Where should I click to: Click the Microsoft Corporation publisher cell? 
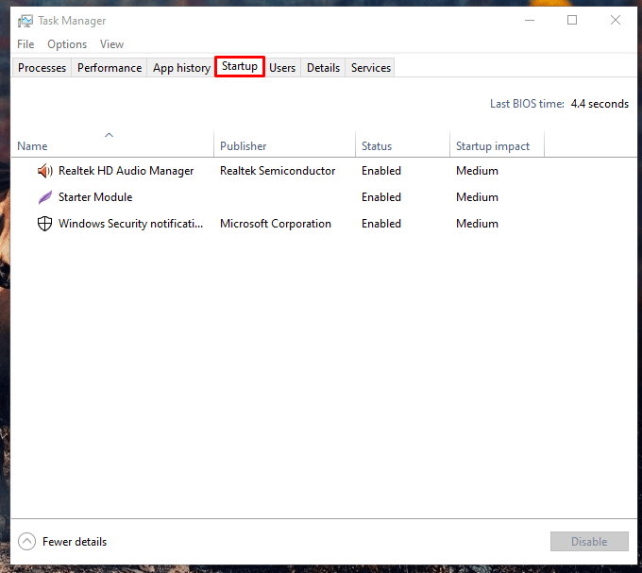click(x=276, y=224)
